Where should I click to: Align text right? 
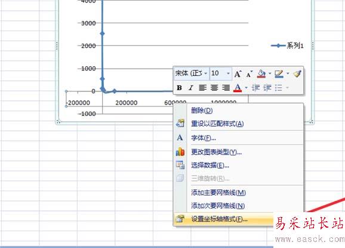226,88
